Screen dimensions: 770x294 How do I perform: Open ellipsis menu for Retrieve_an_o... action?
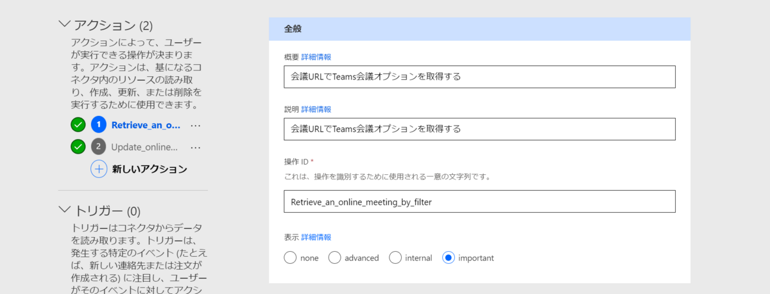click(x=196, y=126)
